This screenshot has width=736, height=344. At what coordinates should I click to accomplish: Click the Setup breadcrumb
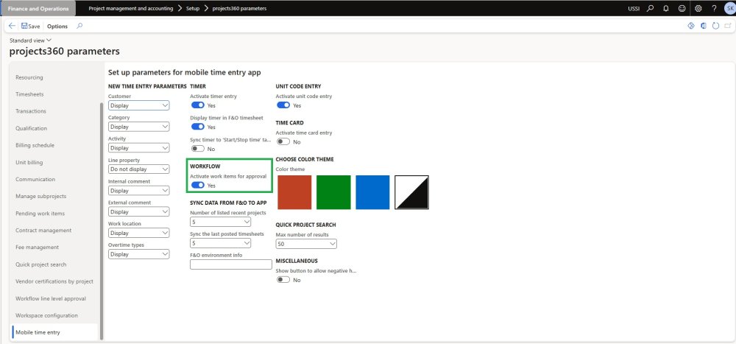pos(192,8)
